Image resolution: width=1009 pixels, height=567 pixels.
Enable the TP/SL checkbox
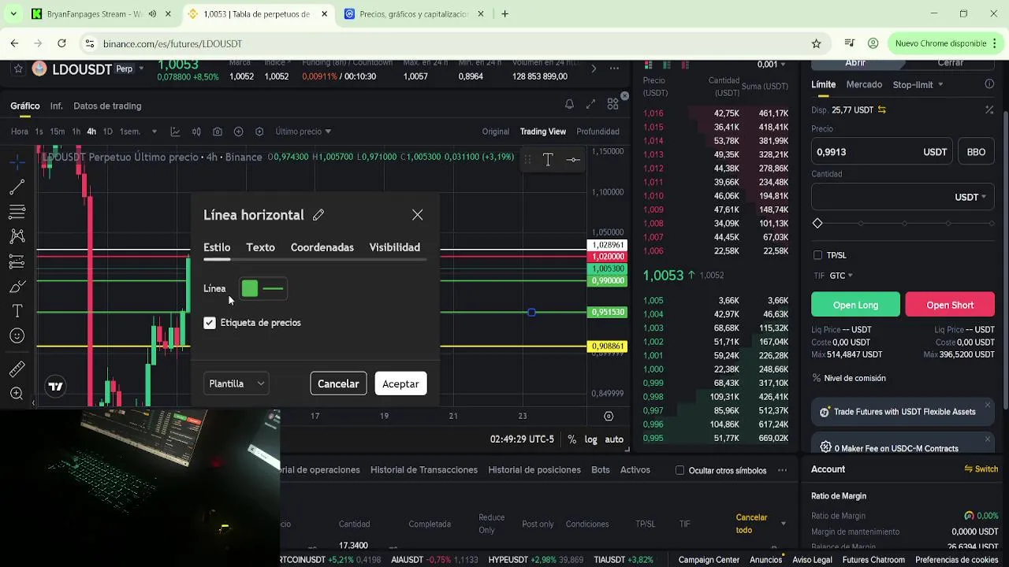click(817, 255)
